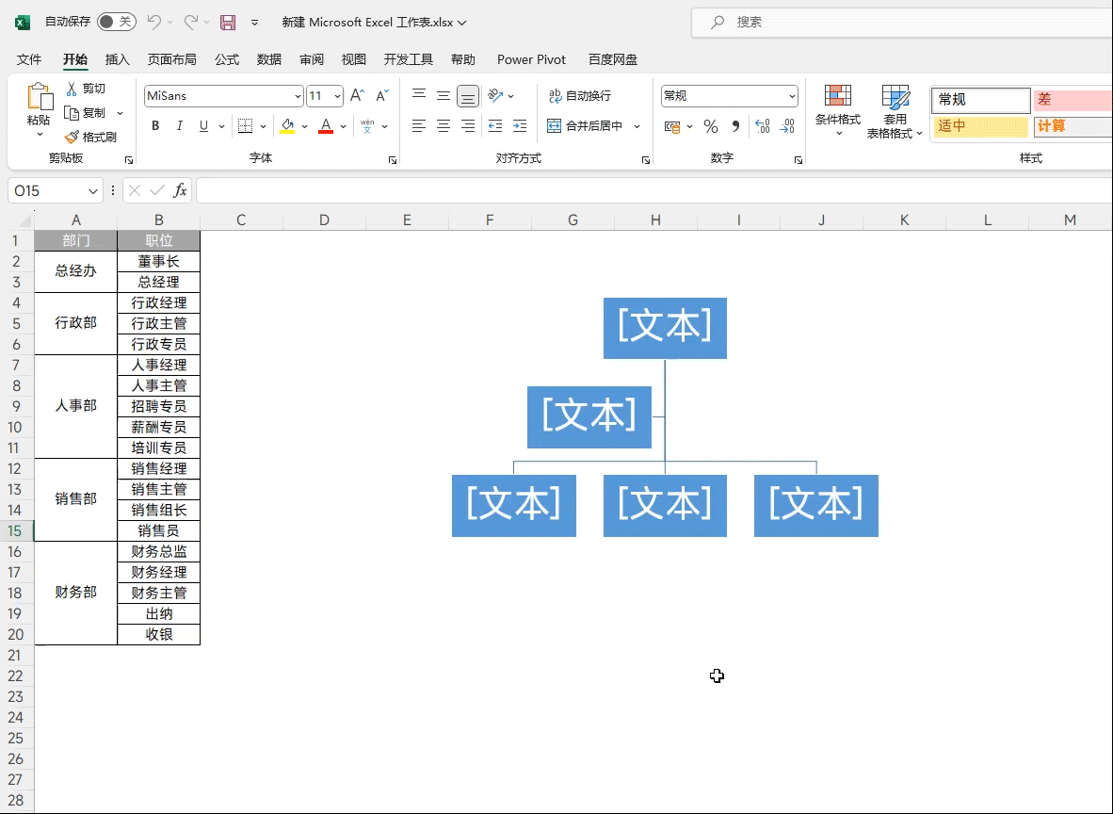Select the Format Painter brush
This screenshot has width=1113, height=814.
coord(72,137)
